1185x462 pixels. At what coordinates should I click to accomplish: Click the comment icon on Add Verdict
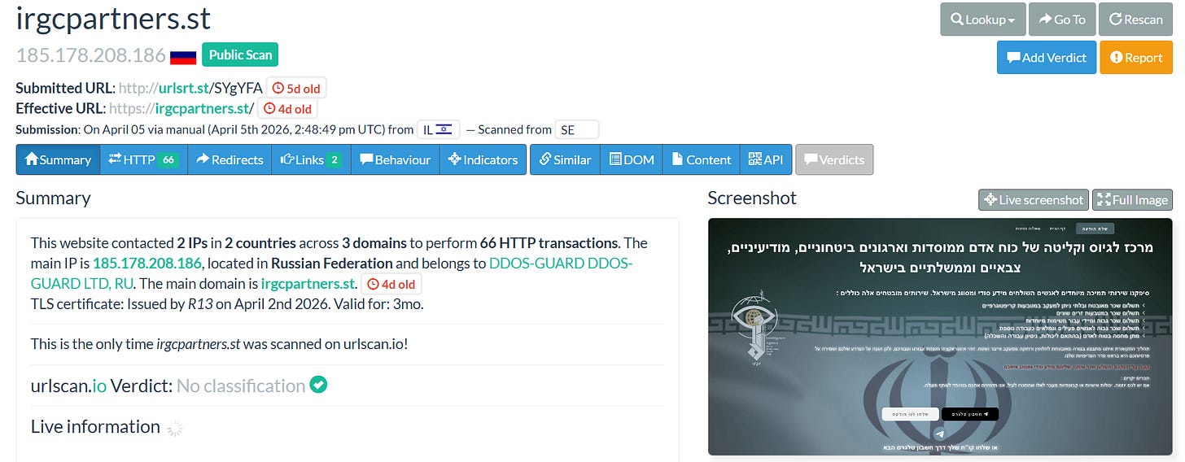pos(1013,57)
